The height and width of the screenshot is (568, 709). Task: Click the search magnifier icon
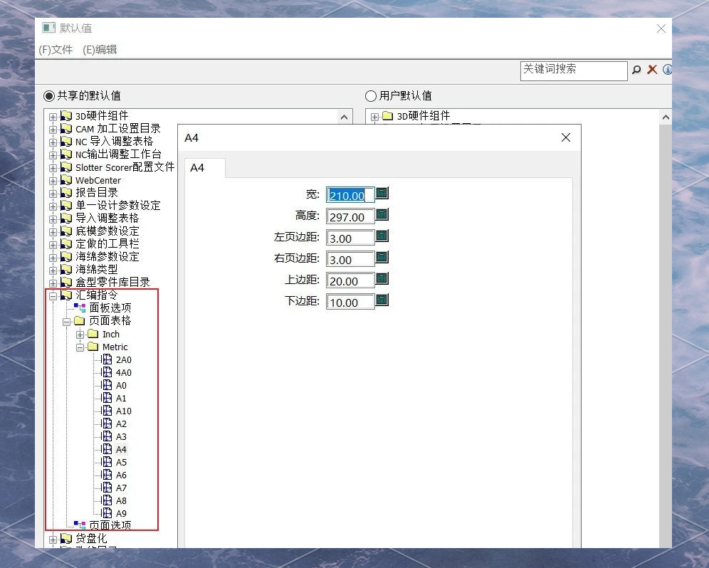pos(636,70)
